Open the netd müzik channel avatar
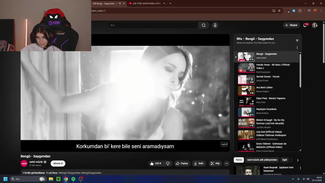 [24, 163]
